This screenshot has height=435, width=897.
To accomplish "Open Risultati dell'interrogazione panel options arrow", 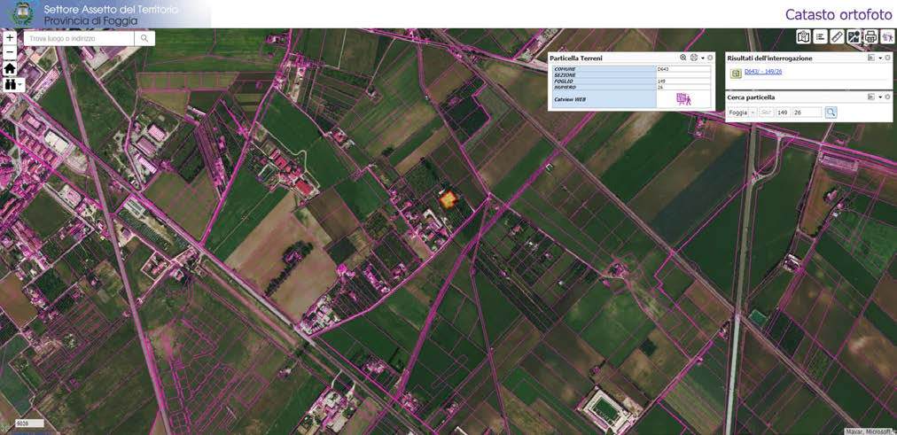I will (880, 58).
